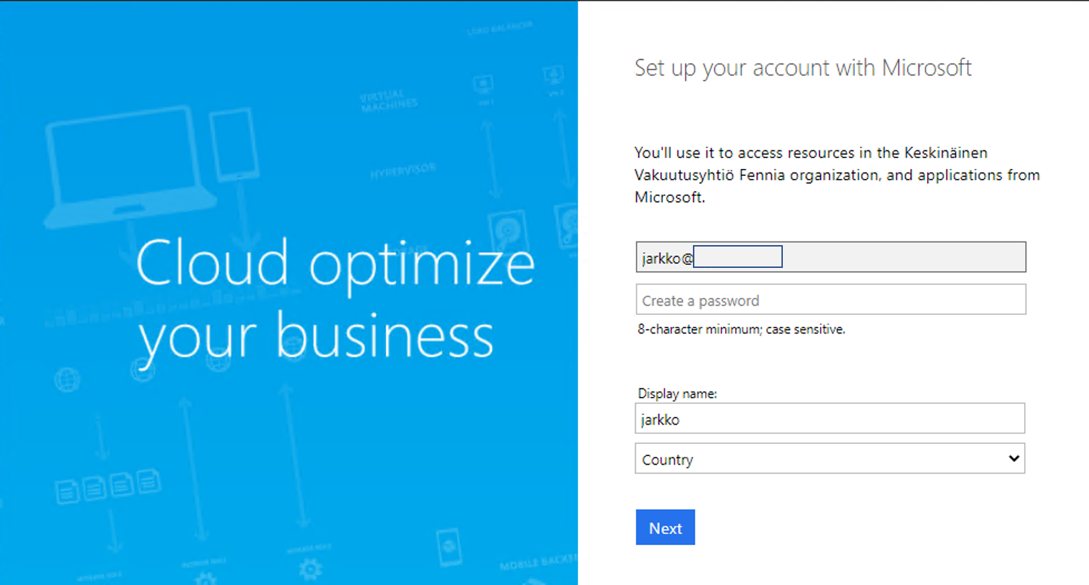Image resolution: width=1089 pixels, height=585 pixels.
Task: Click the gear icon below the long arrow
Action: (310, 569)
